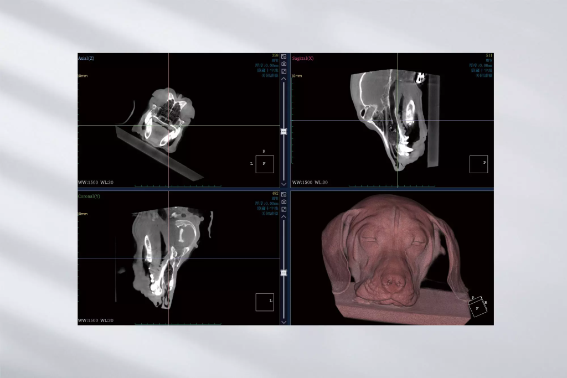Click the axial slice scroll up chevron
This screenshot has height=378, width=567.
[x=284, y=79]
